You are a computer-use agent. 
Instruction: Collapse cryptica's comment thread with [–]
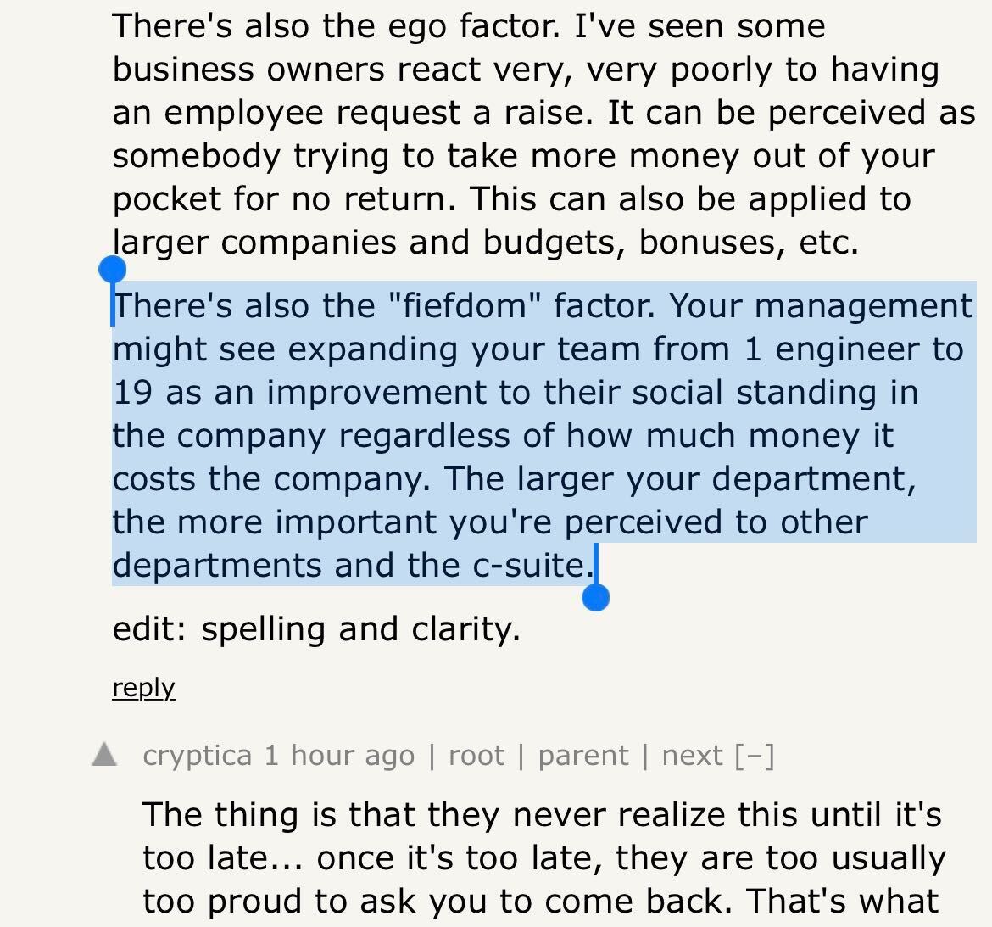(x=755, y=755)
